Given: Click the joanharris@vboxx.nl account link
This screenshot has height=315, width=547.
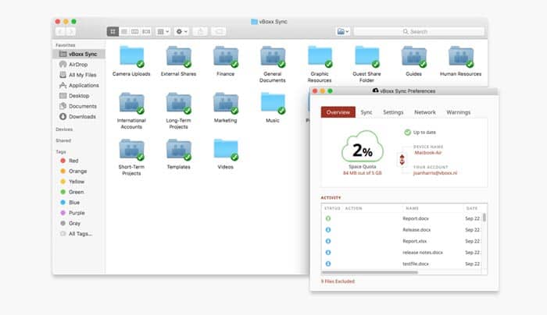Looking at the screenshot, I should (436, 172).
